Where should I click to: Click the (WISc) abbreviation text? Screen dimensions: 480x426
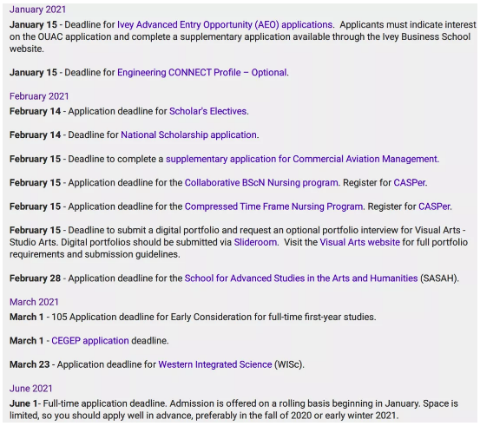click(289, 364)
